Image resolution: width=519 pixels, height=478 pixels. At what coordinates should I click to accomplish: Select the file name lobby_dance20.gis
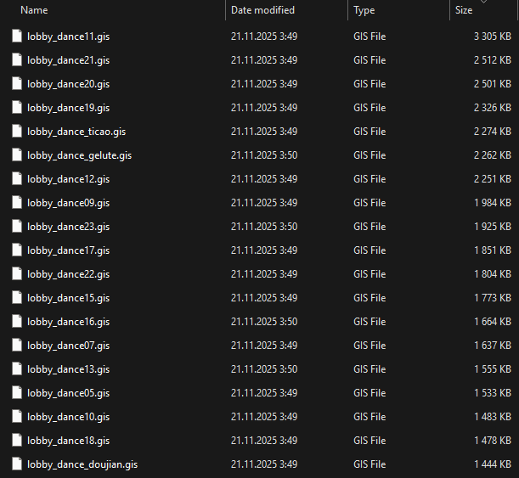[68, 84]
